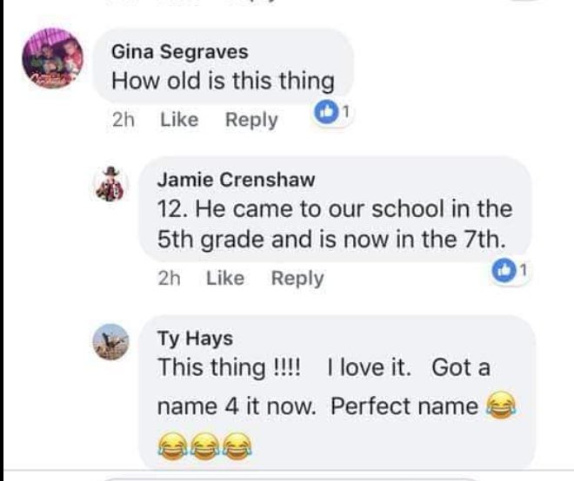The height and width of the screenshot is (481, 574).
Task: Open timestamp 2h on Gina's comment
Action: pos(123,120)
